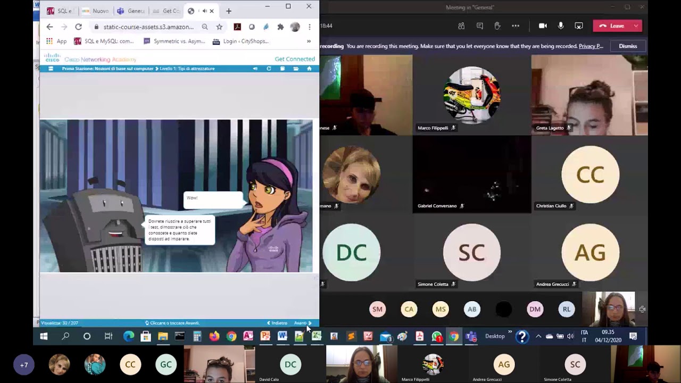This screenshot has height=383, width=681.
Task: Open Chrome zoom magnifier icon
Action: [x=205, y=27]
